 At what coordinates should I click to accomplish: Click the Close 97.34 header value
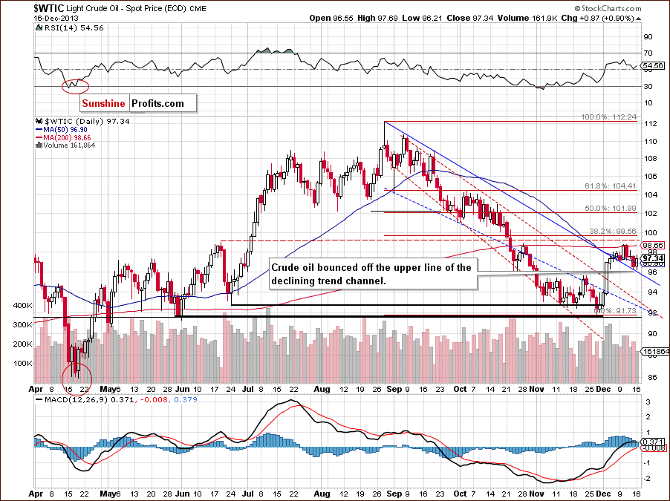coord(470,19)
